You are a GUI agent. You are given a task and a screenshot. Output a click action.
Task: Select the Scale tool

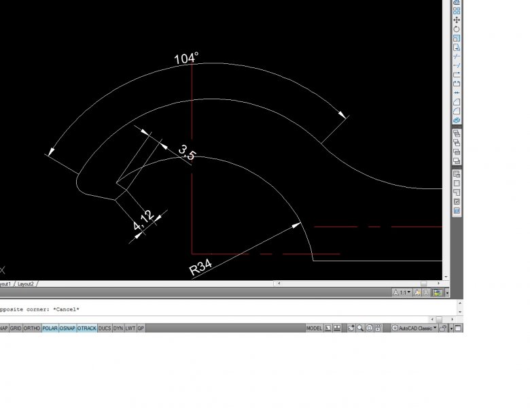pos(457,38)
